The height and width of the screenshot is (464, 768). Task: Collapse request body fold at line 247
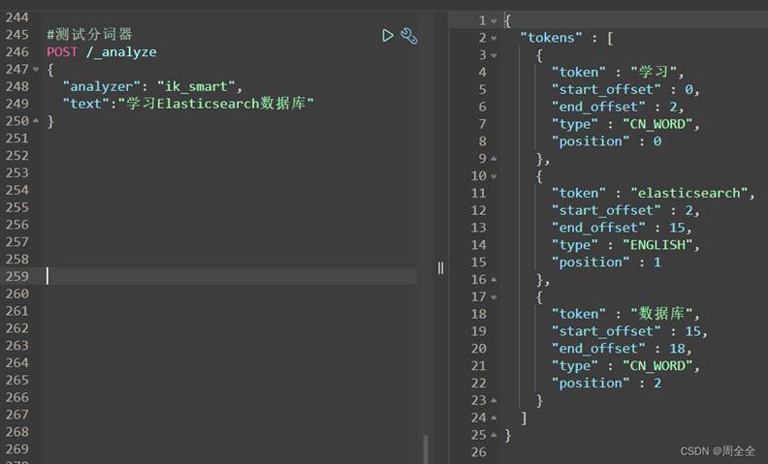coord(36,70)
